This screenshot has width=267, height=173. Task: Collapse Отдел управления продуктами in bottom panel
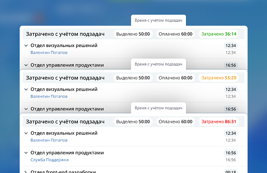point(26,153)
